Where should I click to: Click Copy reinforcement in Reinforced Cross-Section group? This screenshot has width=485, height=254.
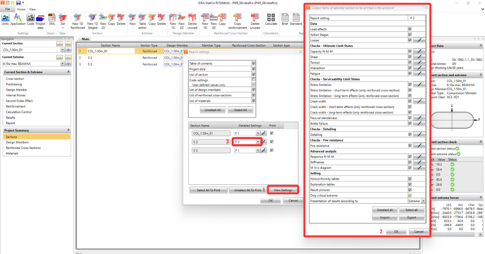[237, 19]
